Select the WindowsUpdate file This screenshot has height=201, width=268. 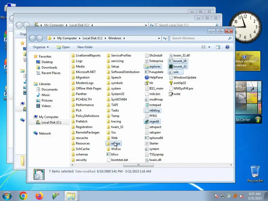click(182, 77)
